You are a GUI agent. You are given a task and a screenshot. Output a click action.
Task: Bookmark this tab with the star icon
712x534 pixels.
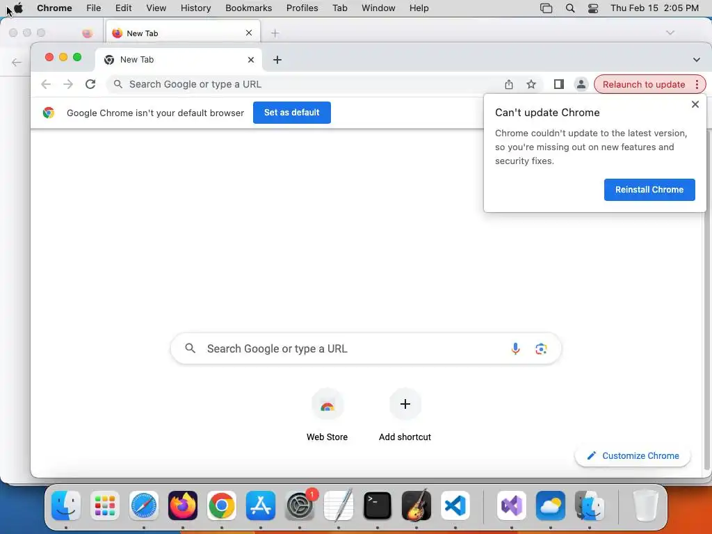[531, 84]
